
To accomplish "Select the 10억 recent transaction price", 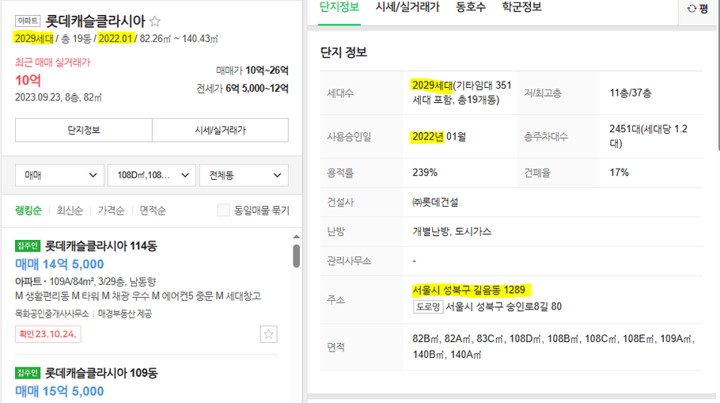I will pos(28,81).
